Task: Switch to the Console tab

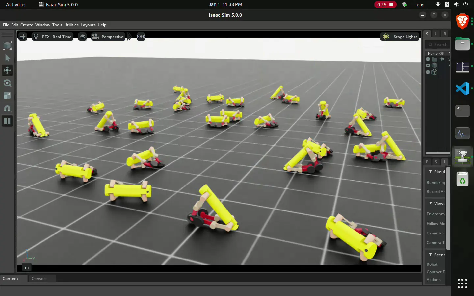Action: coord(39,279)
